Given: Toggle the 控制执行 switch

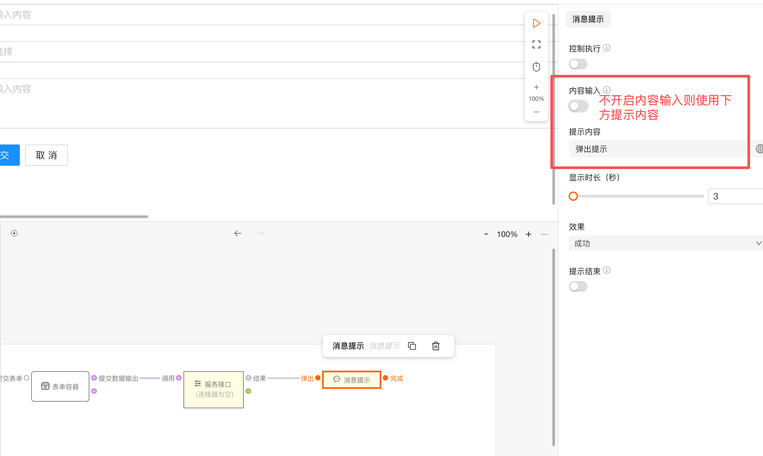Looking at the screenshot, I should click(x=578, y=64).
